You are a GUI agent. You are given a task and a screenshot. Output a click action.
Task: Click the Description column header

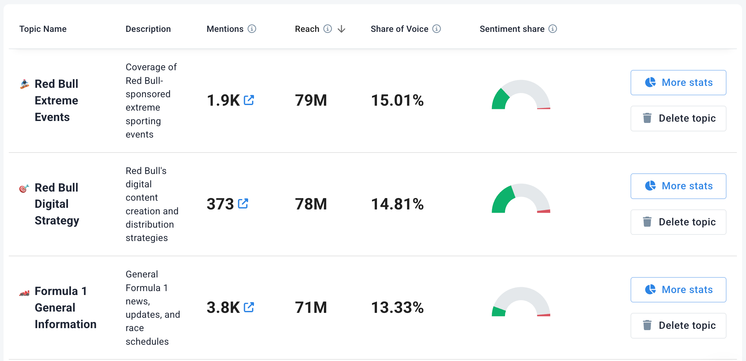tap(148, 29)
